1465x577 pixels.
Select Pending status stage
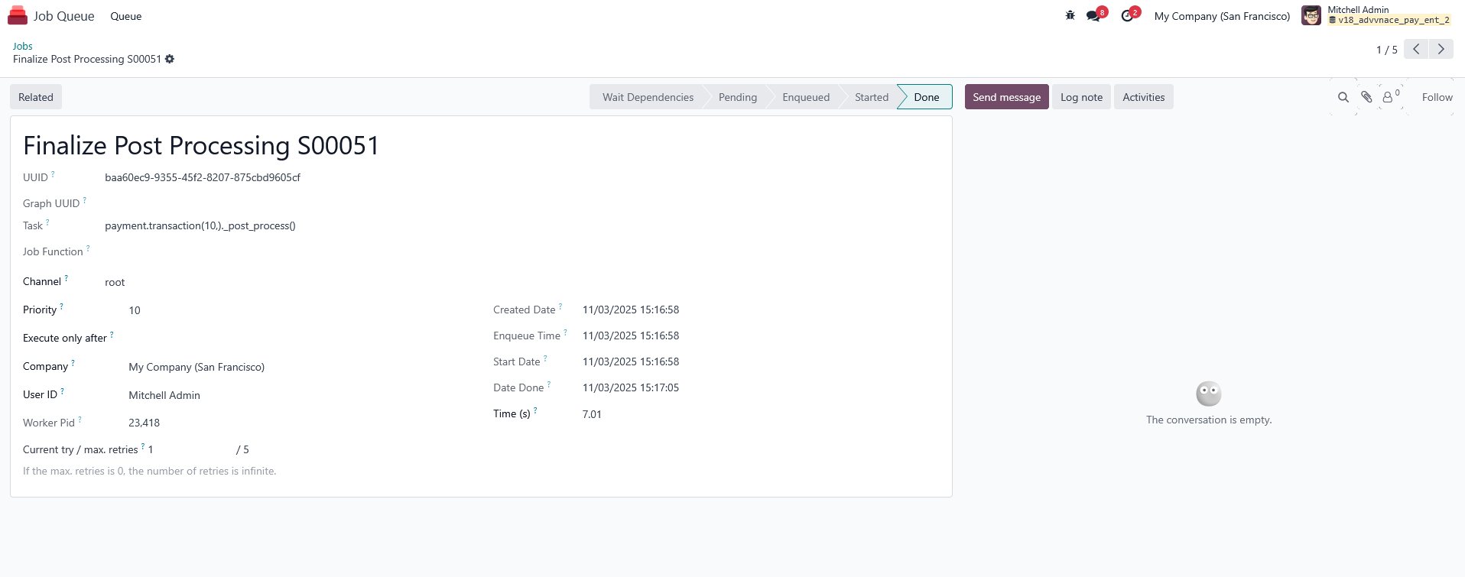pos(737,97)
